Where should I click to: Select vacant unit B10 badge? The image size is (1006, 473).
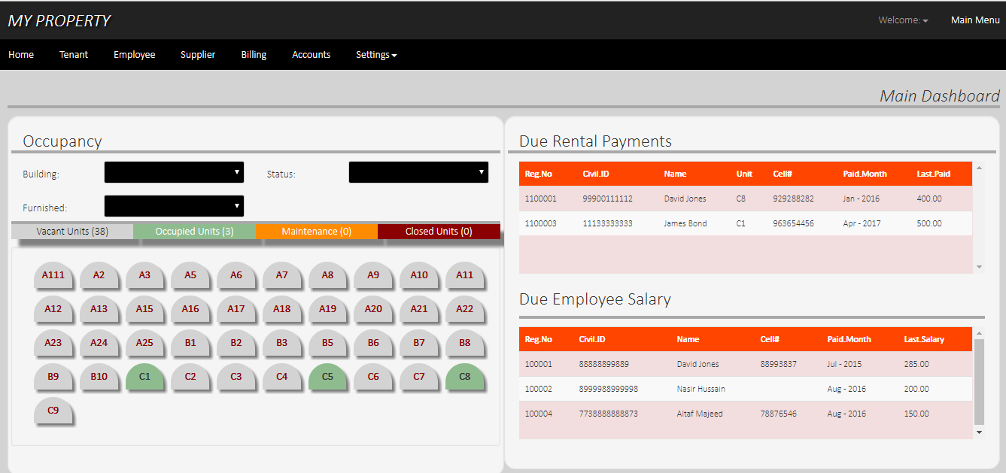(x=99, y=377)
